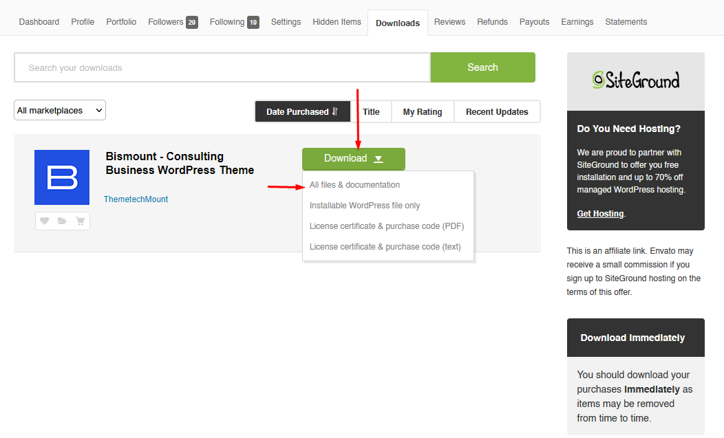View the Following tab
This screenshot has width=724, height=438.
235,22
